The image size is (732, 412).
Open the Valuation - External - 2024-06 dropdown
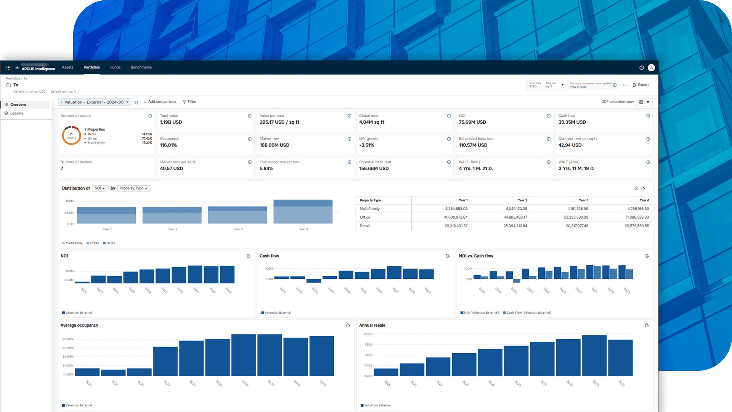click(x=94, y=102)
